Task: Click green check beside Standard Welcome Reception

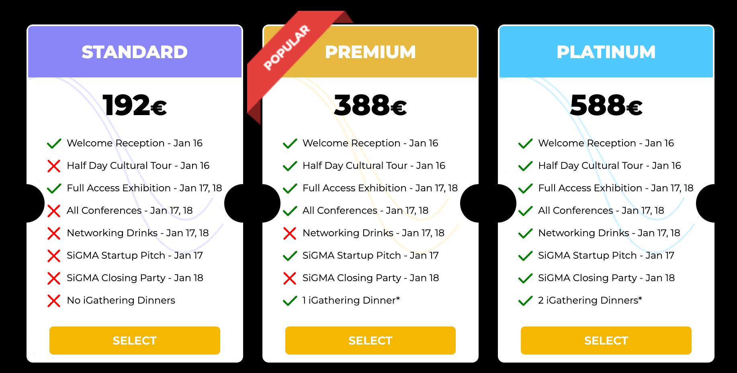Action: (54, 144)
